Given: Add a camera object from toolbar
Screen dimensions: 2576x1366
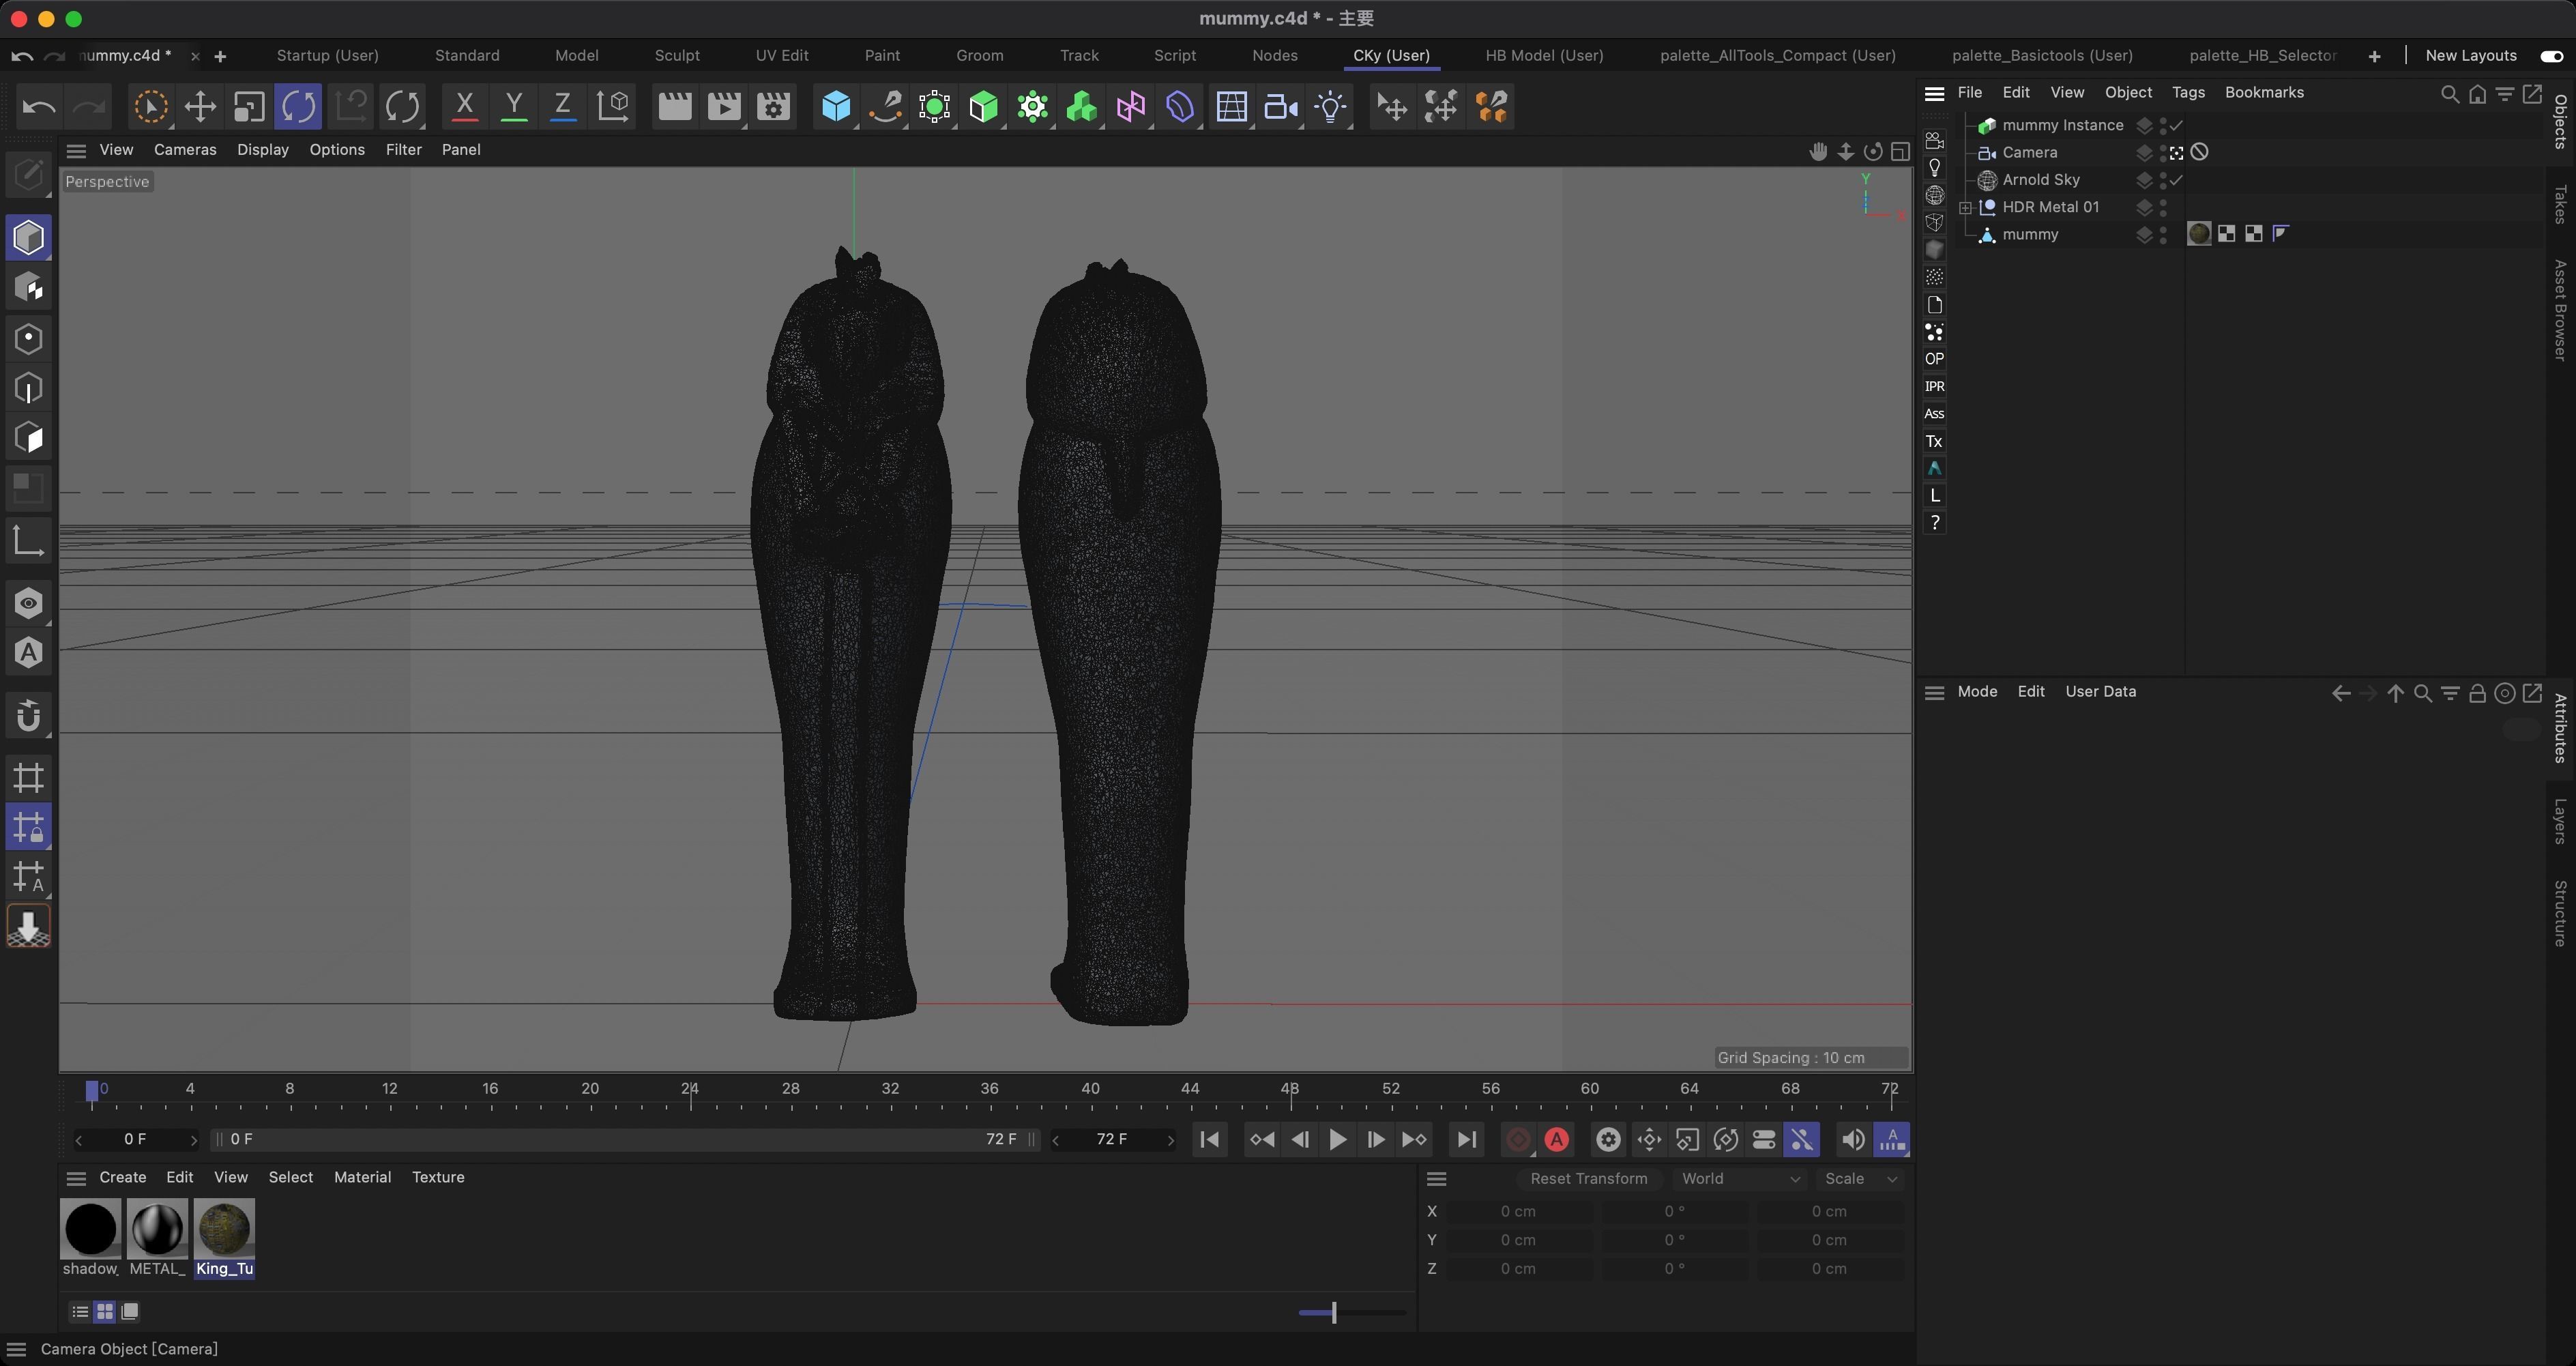Looking at the screenshot, I should pos(1281,106).
